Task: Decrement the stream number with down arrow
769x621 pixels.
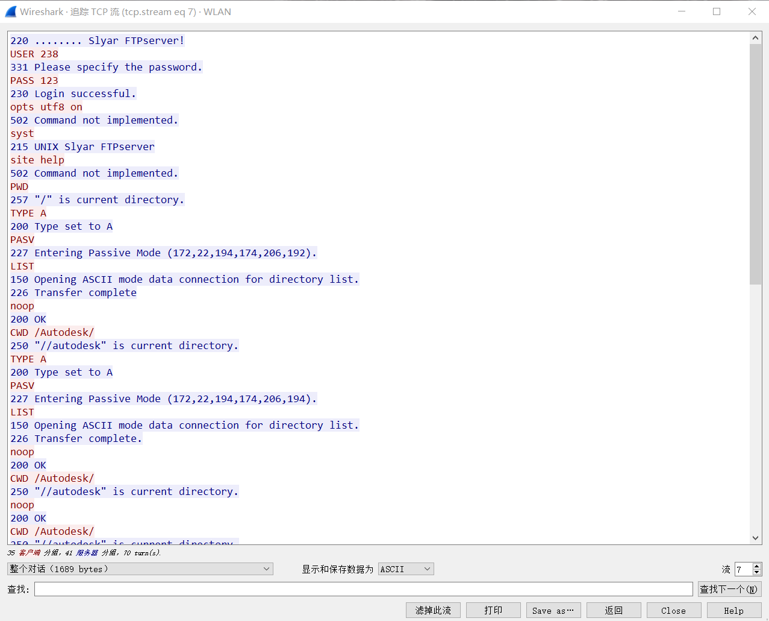Action: pyautogui.click(x=758, y=572)
